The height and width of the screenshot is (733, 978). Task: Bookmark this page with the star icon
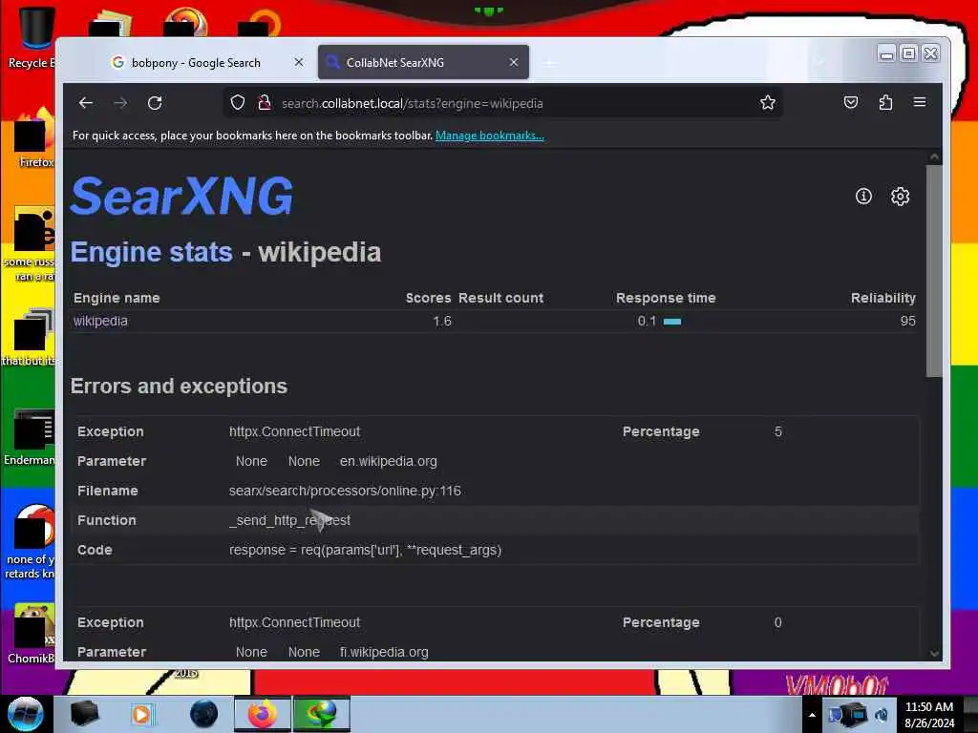coord(768,102)
